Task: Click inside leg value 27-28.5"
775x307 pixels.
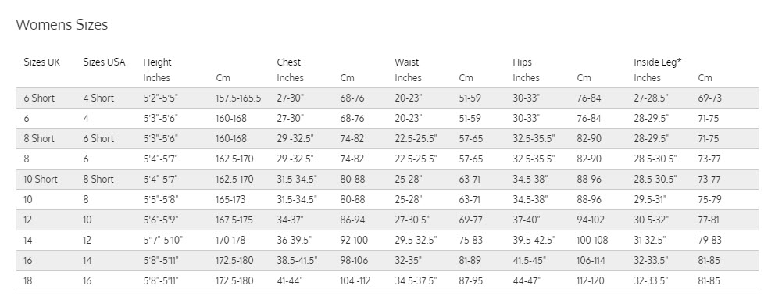Action: (651, 98)
